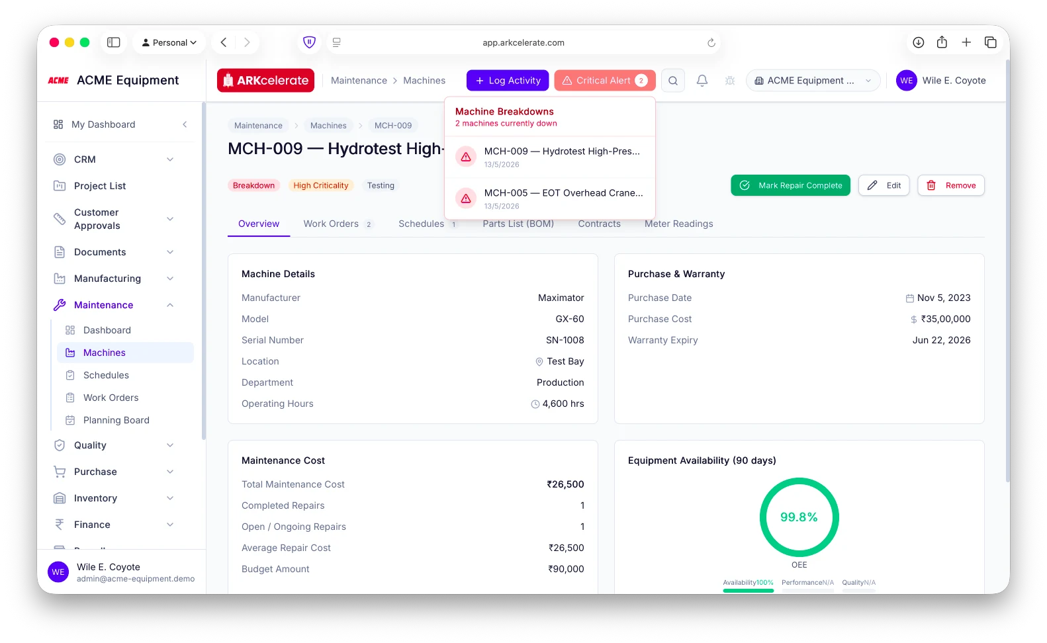
Task: Open the browser downloads icon
Action: point(919,42)
